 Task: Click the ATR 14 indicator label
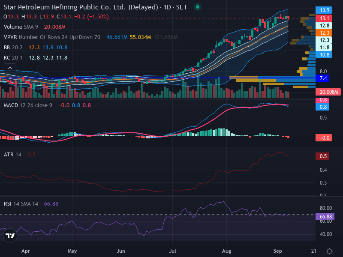(x=13, y=155)
